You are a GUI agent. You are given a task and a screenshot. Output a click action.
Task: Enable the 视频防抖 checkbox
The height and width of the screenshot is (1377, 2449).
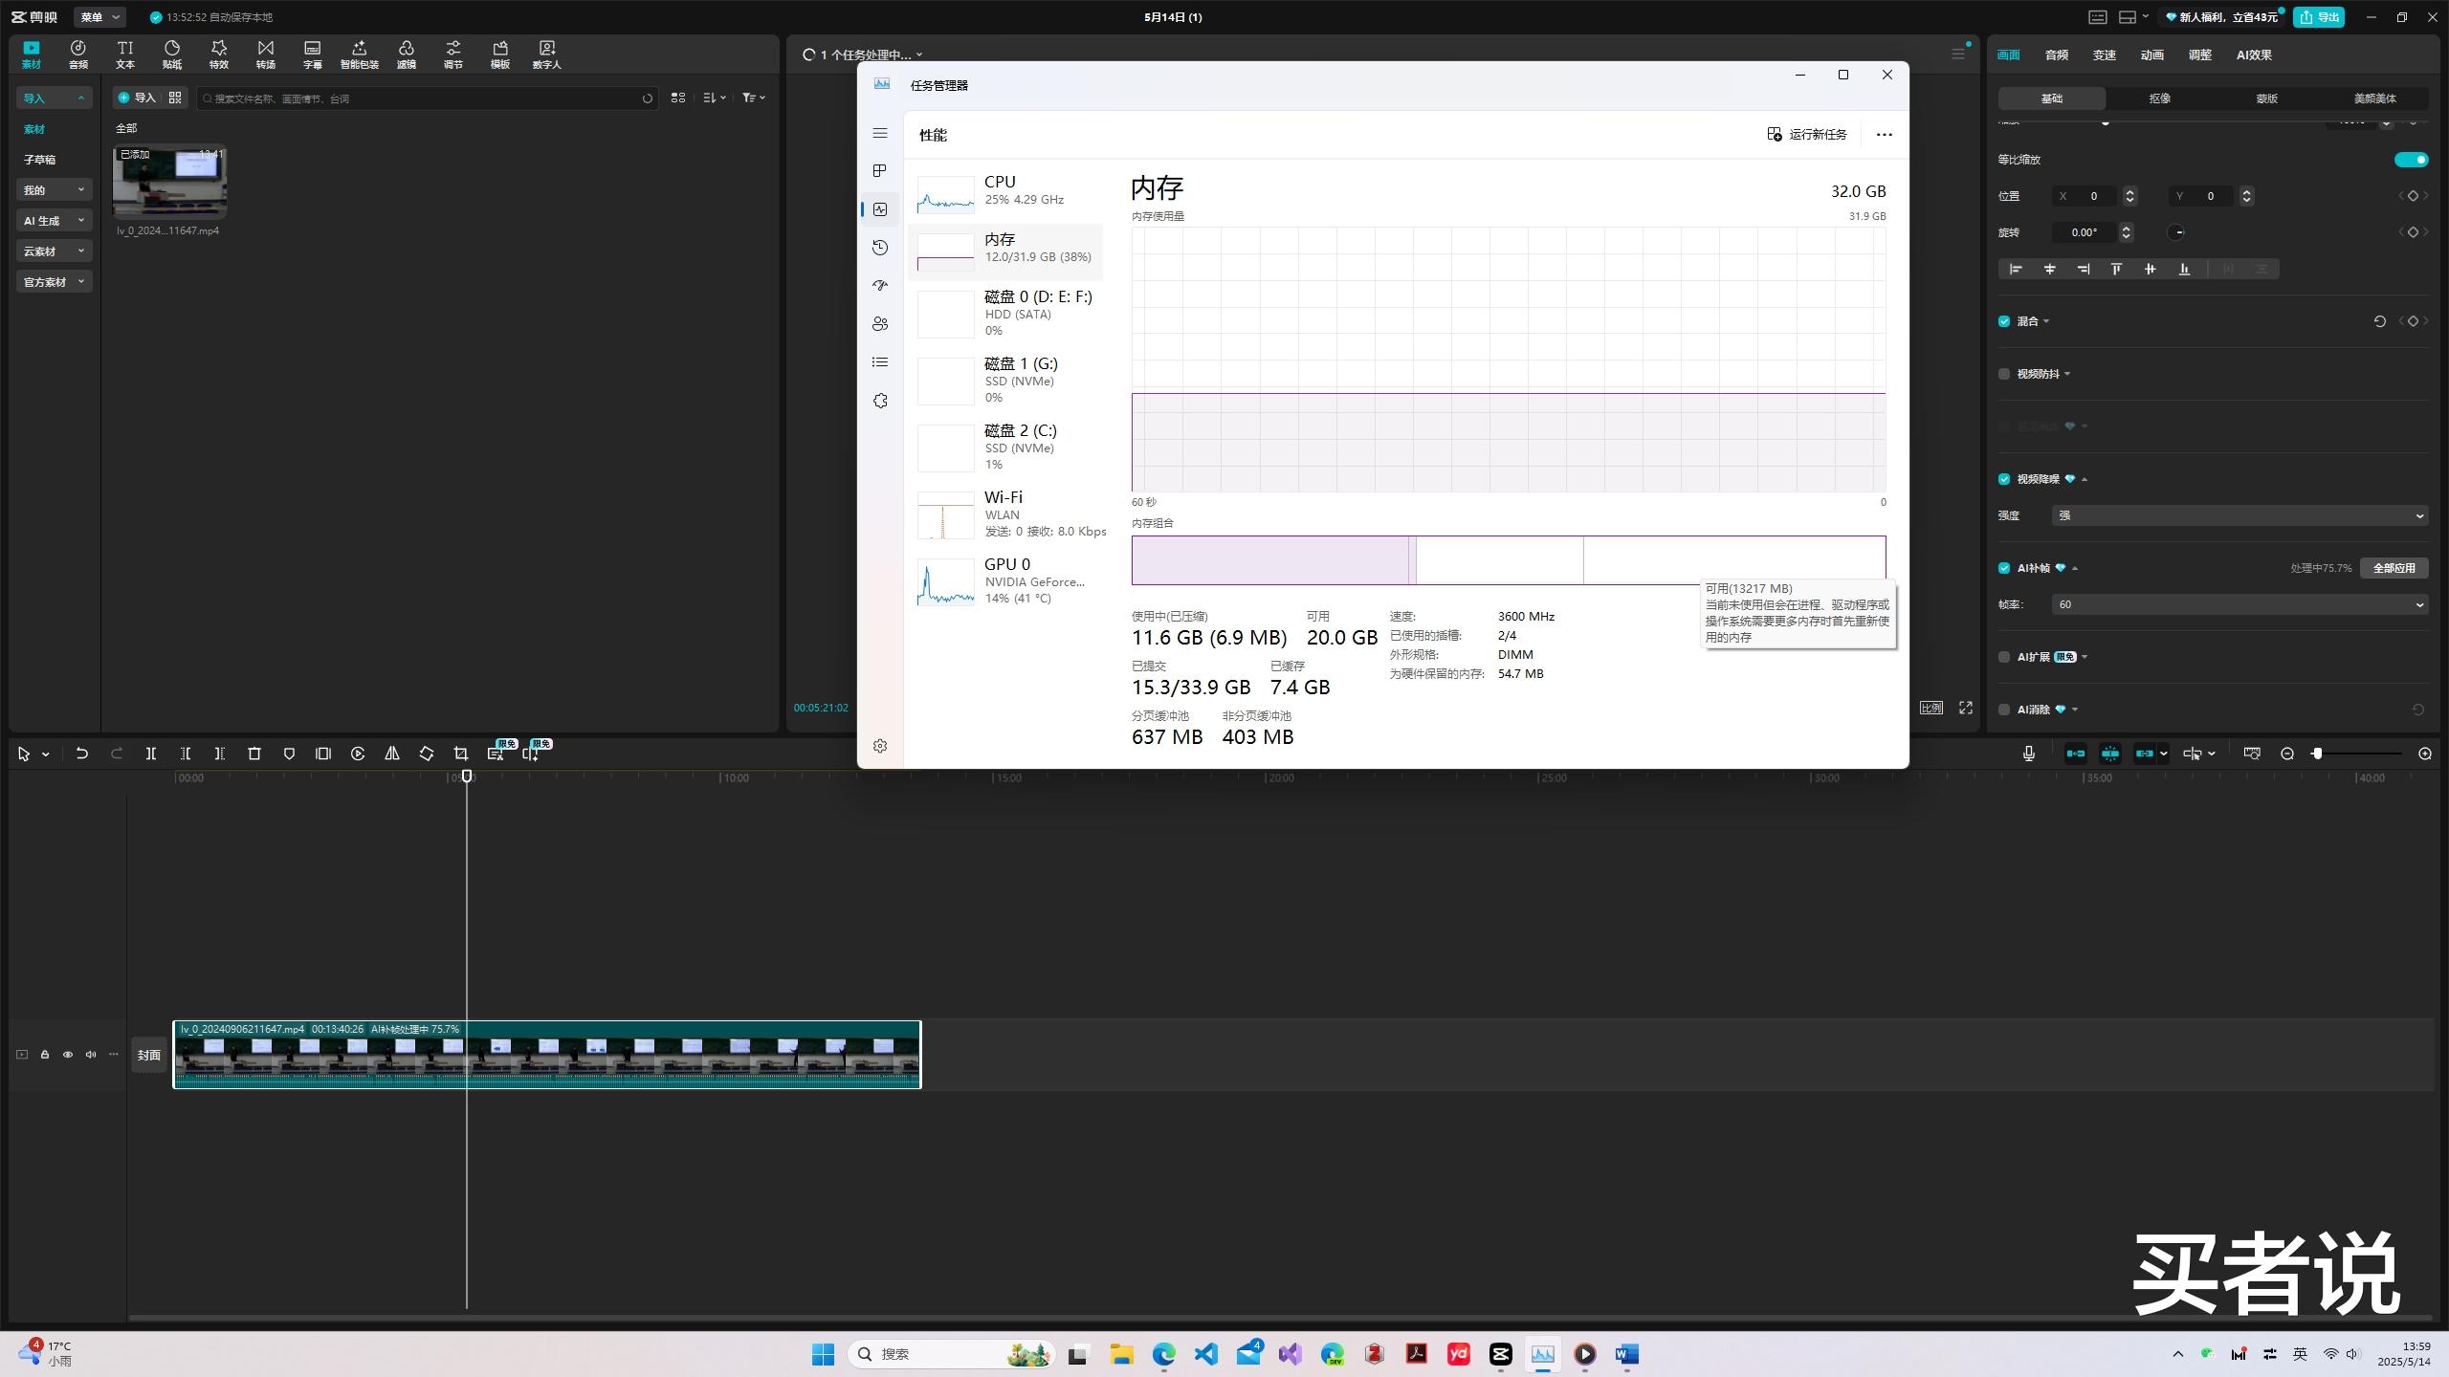(x=2004, y=374)
